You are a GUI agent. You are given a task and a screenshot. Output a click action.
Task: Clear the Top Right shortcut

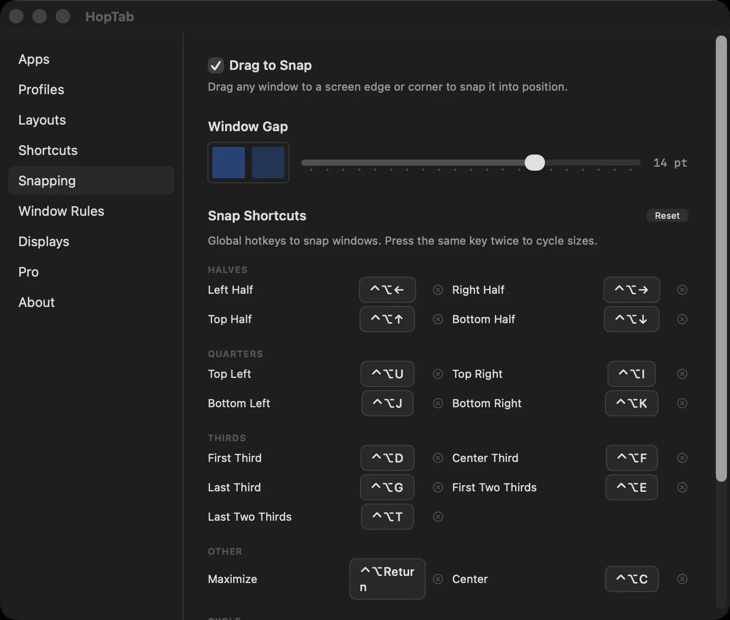coord(682,374)
